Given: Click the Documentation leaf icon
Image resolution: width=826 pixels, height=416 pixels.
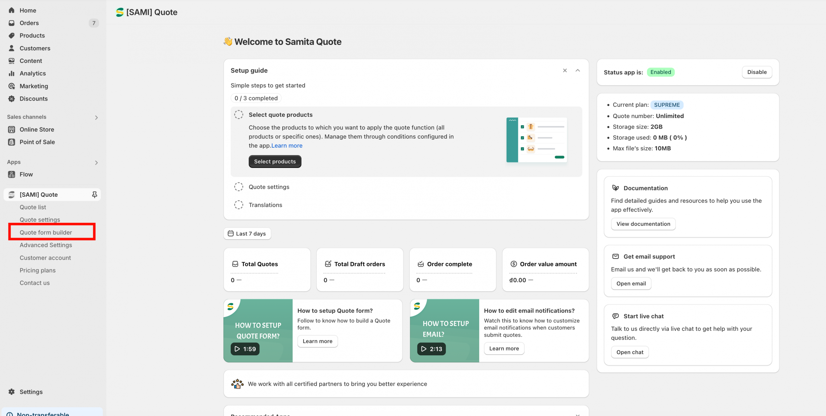Looking at the screenshot, I should (x=616, y=188).
